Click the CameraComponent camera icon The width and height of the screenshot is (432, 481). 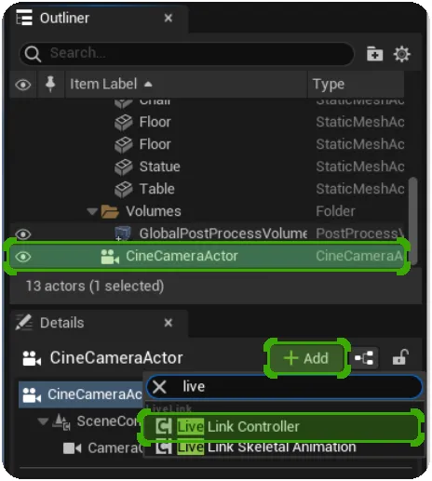pos(72,448)
